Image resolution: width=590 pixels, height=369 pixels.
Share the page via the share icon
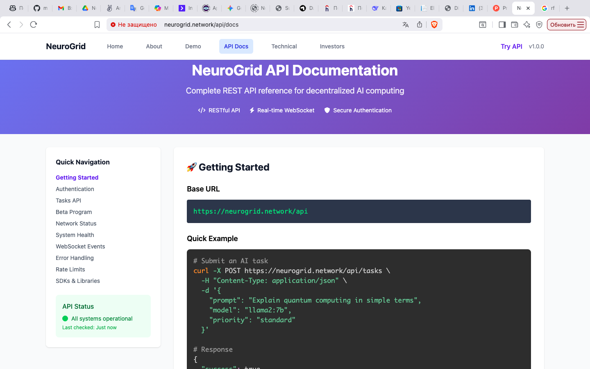419,25
